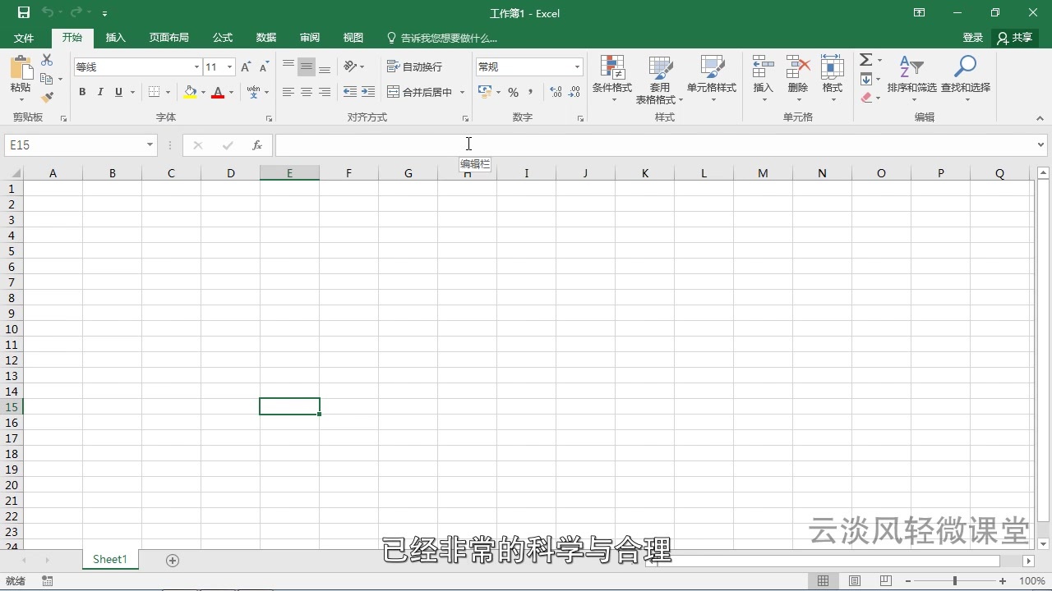Add a new sheet with plus button

173,560
